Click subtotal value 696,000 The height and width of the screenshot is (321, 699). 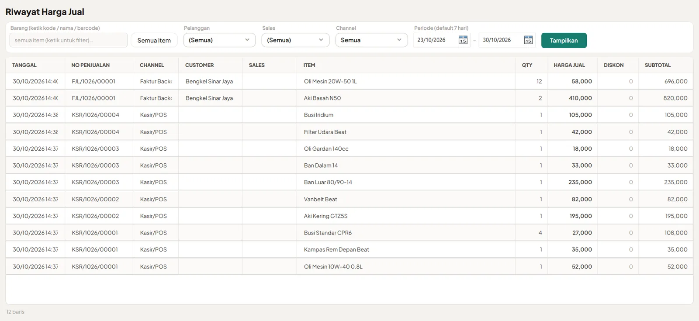click(676, 81)
